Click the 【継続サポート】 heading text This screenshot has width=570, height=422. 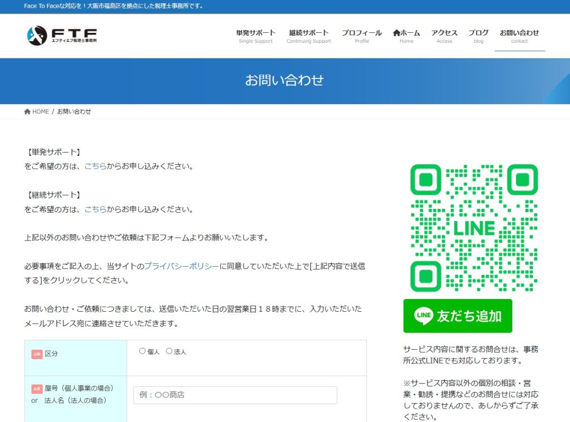(x=53, y=195)
